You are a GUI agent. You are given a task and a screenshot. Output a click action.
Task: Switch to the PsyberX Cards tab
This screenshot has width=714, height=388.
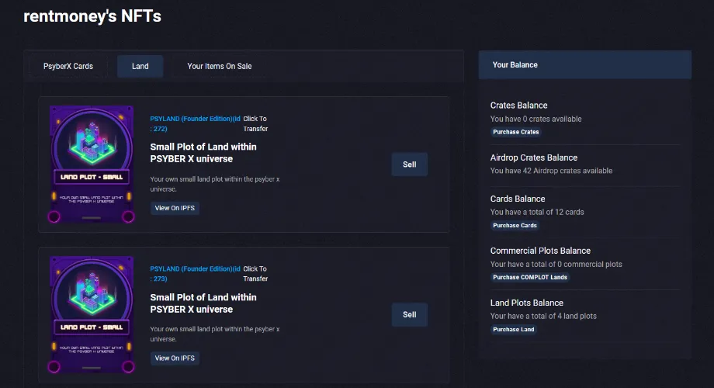(68, 66)
